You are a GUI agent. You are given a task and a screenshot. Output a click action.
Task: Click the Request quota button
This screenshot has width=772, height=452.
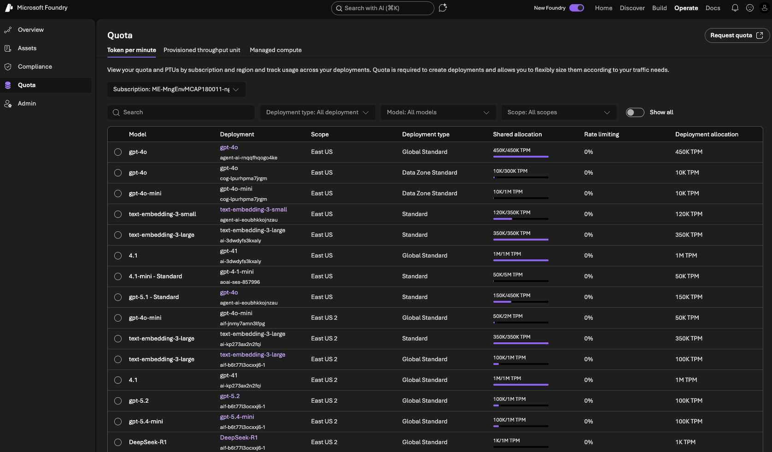(x=737, y=35)
